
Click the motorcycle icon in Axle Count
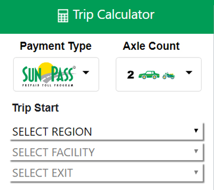tap(169, 76)
